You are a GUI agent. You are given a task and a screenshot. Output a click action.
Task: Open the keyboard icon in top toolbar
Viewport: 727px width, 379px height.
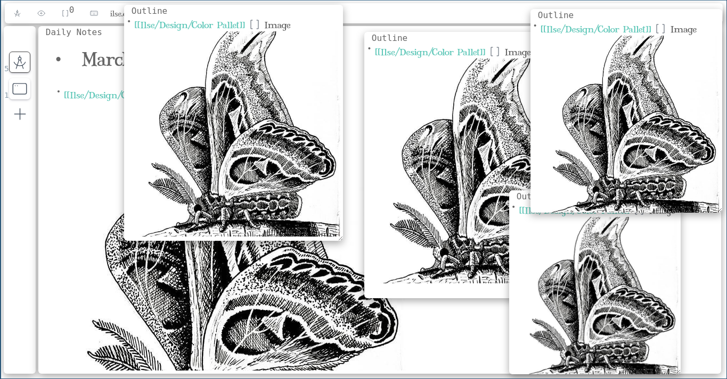pyautogui.click(x=94, y=13)
